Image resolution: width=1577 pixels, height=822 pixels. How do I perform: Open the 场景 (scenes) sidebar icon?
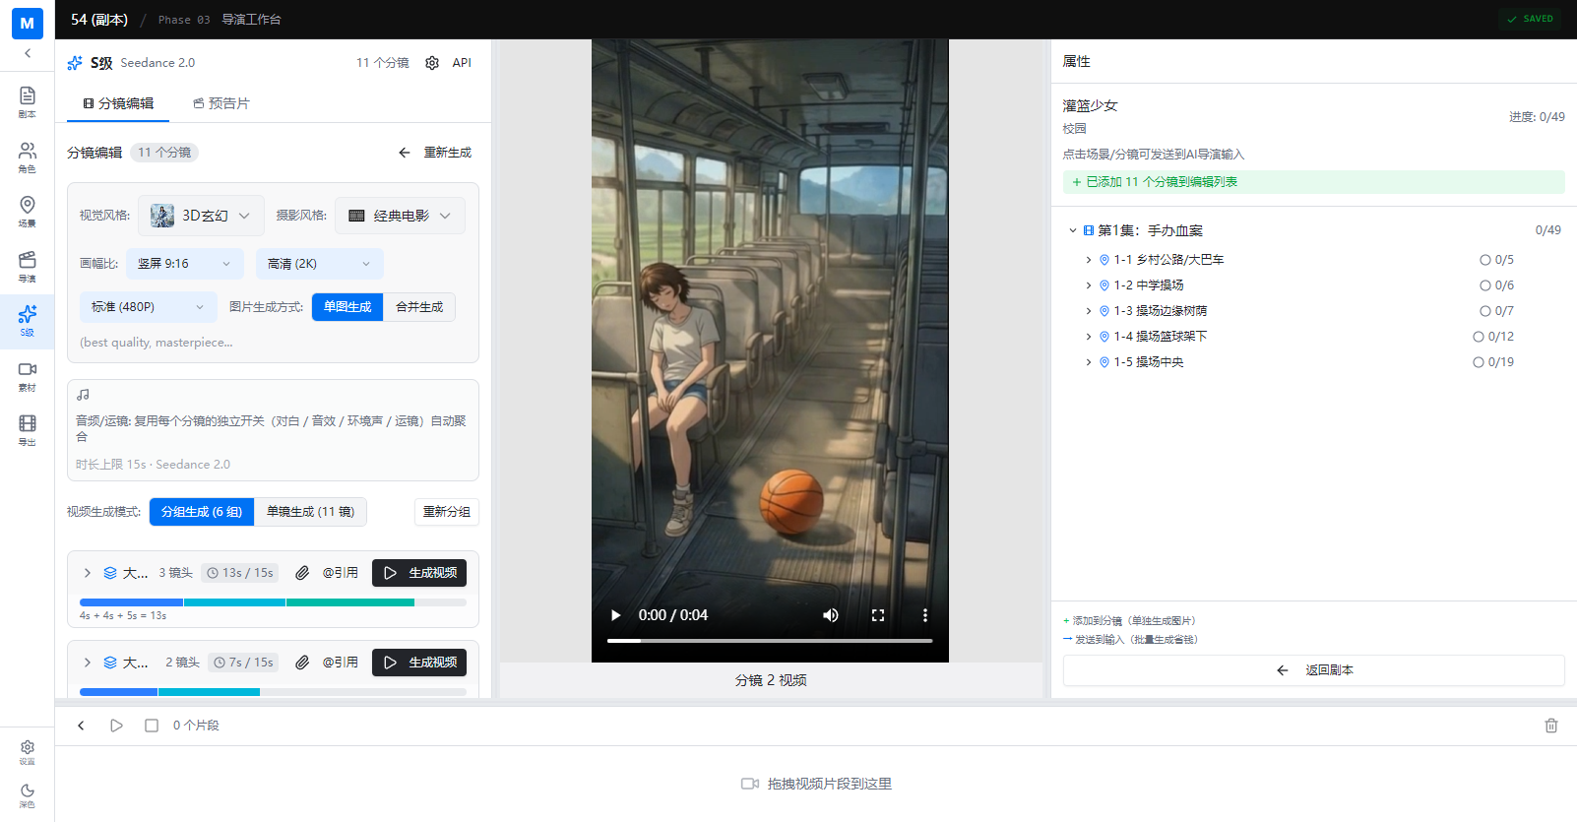(27, 210)
